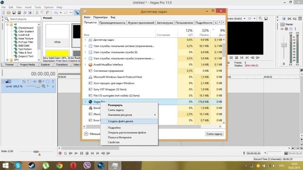Viewport: 303px width, 170px height.
Task: Open the Undo history dropdown arrow
Action: click(61, 13)
